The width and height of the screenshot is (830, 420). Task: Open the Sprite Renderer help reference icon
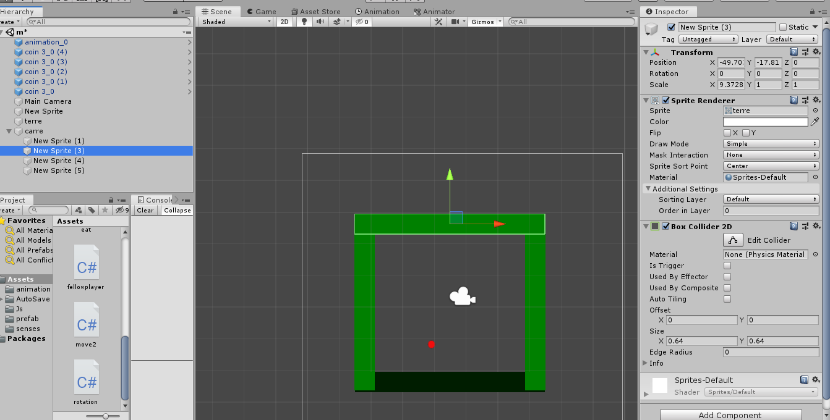coord(794,100)
